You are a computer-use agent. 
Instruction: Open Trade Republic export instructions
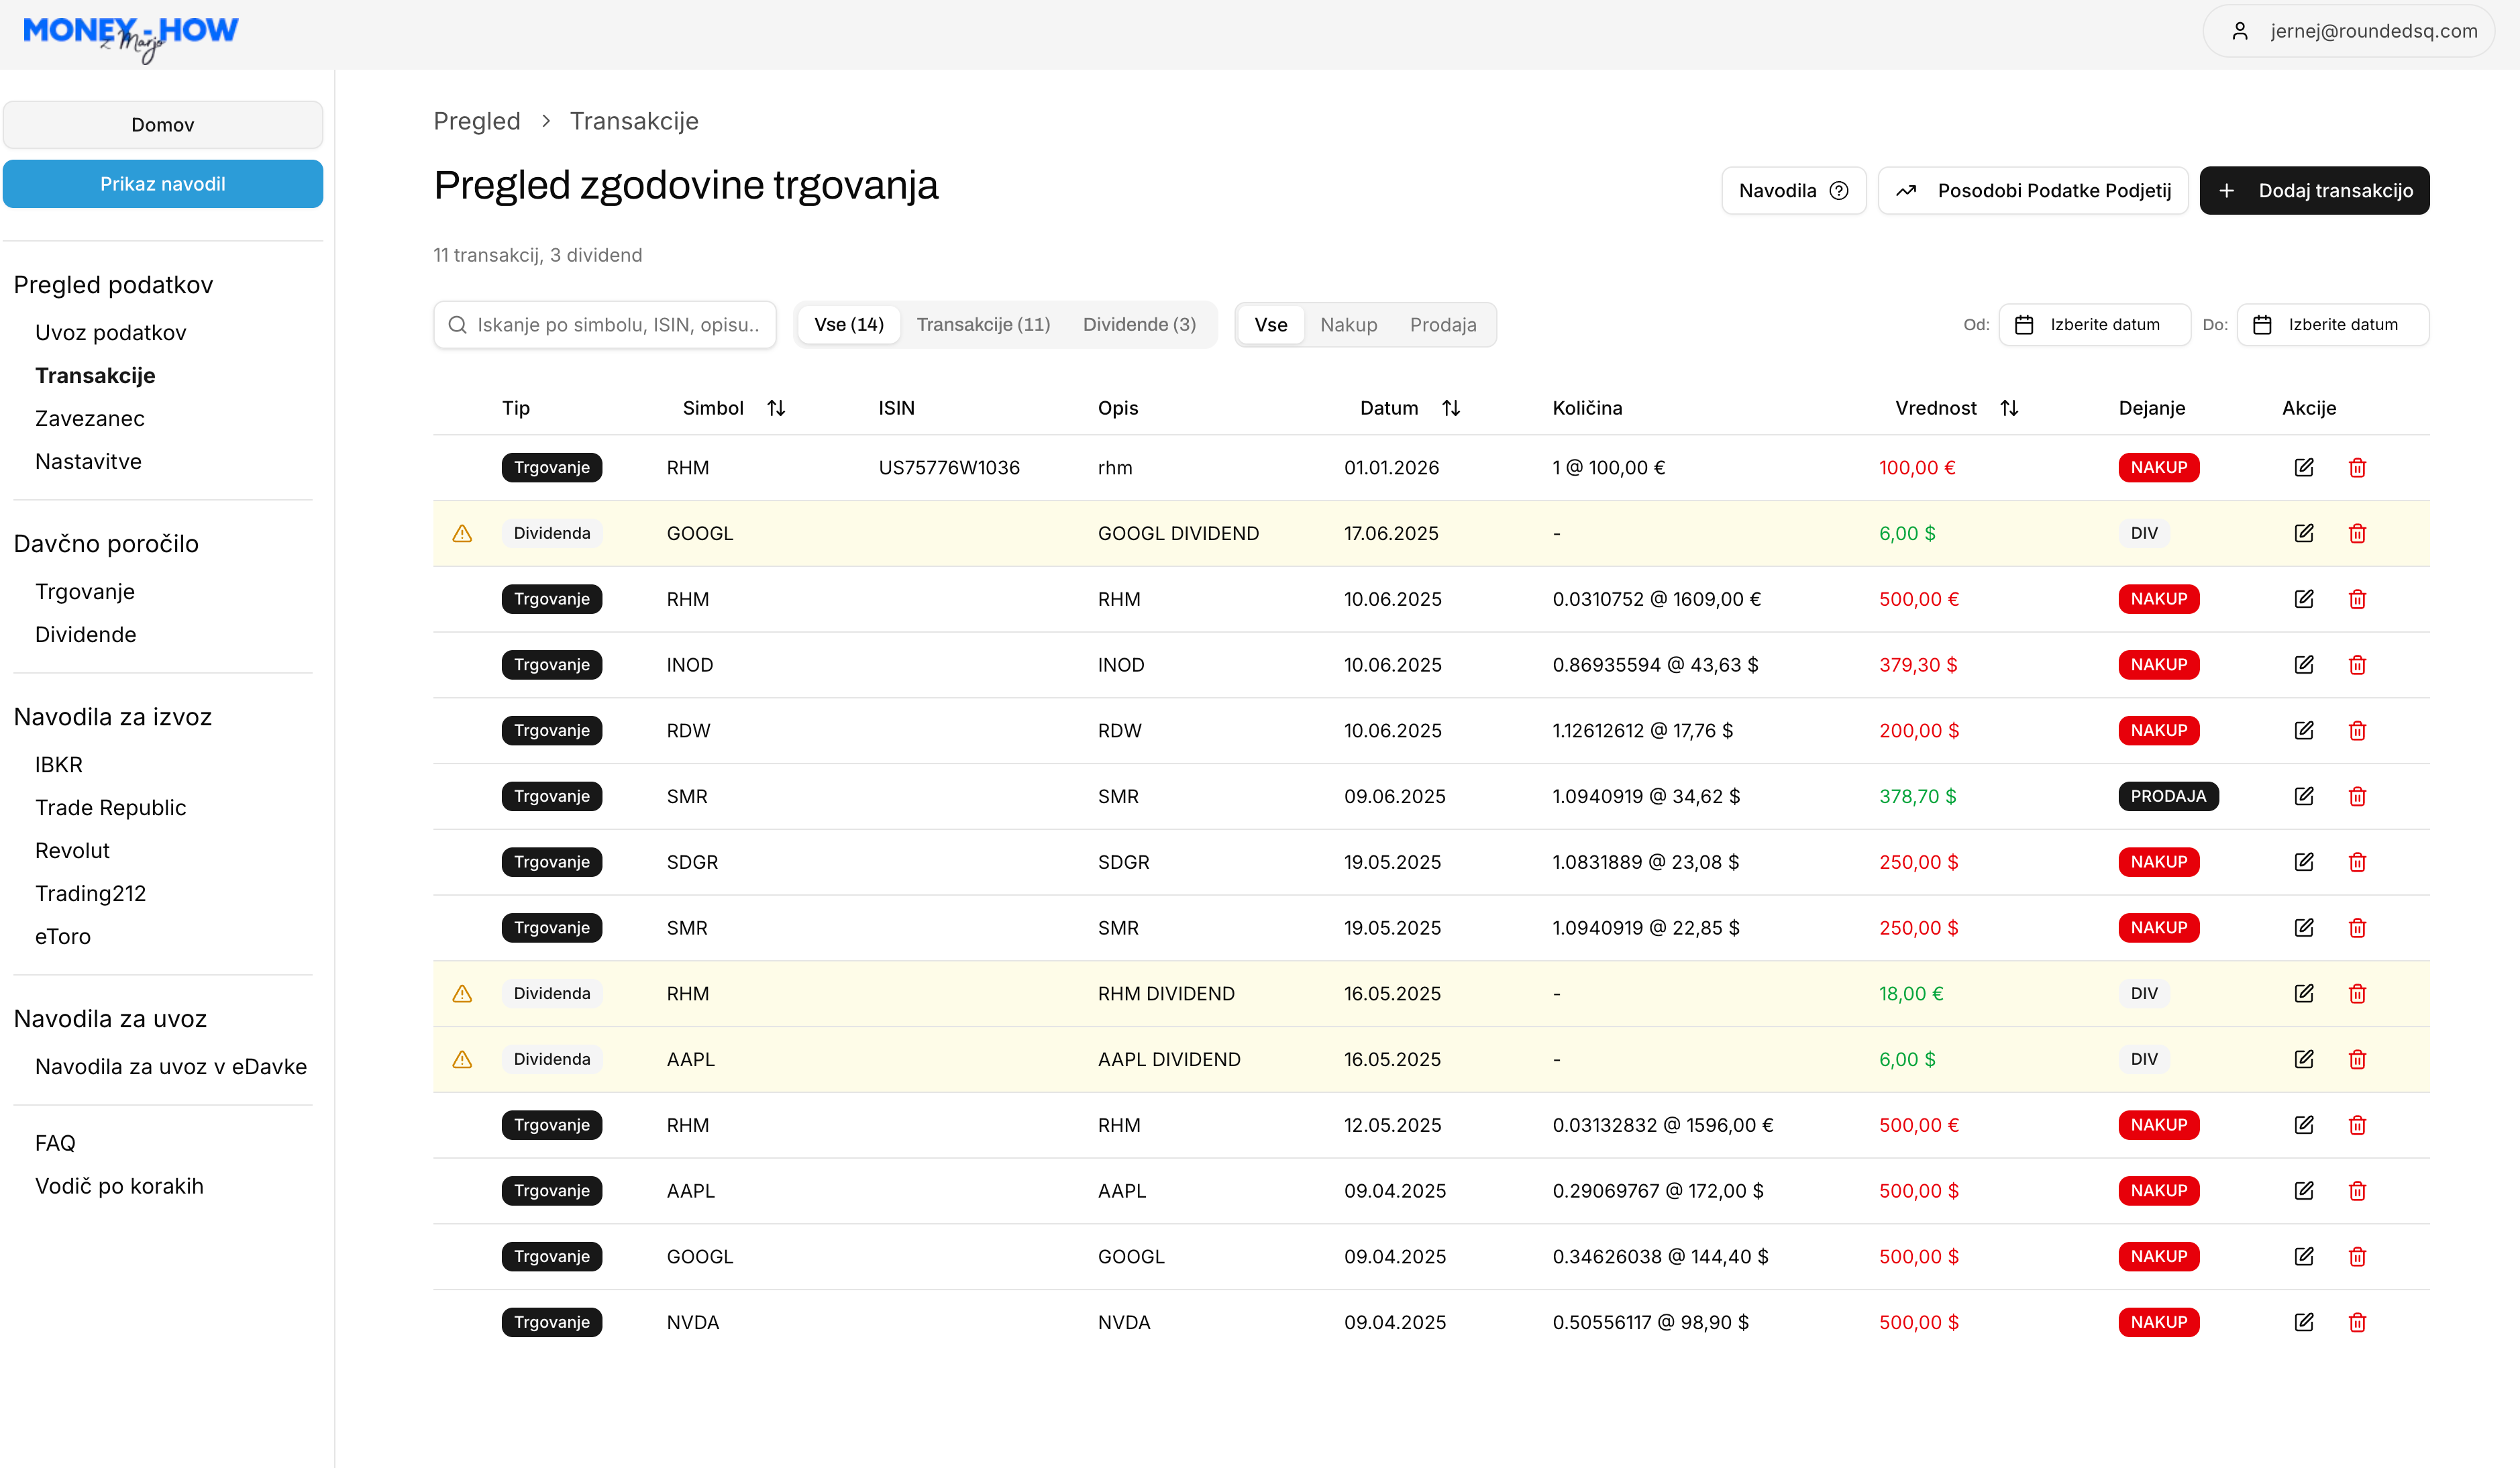point(111,808)
